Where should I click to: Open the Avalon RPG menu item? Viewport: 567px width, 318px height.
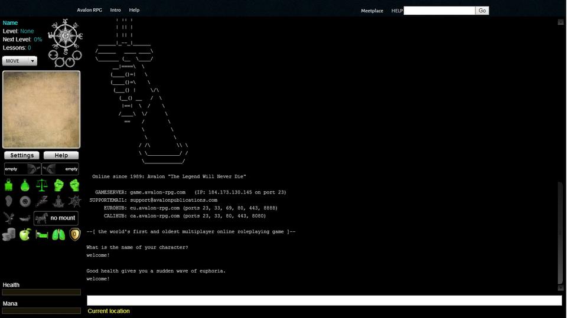(x=89, y=10)
